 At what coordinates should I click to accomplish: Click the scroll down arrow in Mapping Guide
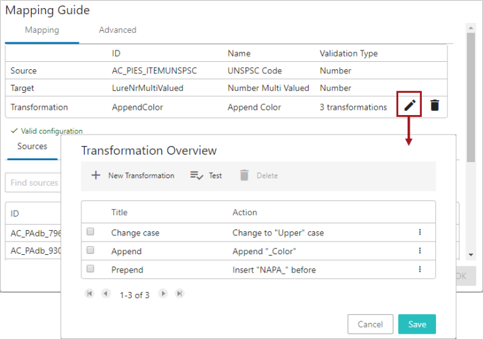(x=471, y=255)
